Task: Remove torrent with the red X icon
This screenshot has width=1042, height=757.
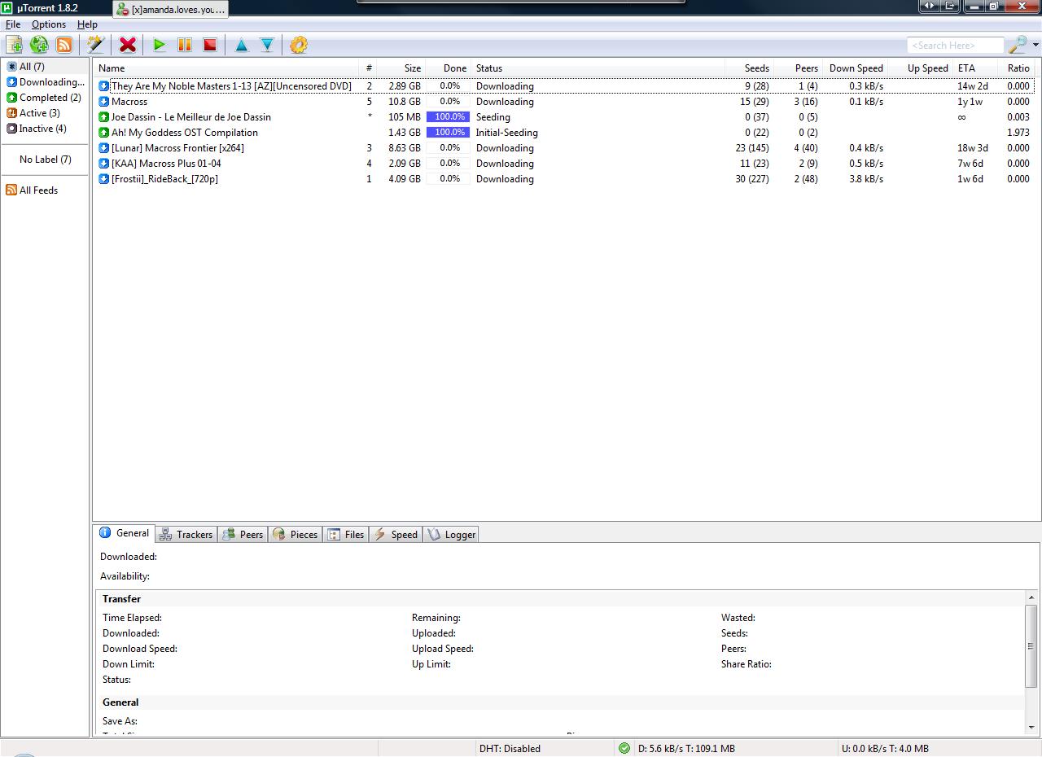Action: 128,46
